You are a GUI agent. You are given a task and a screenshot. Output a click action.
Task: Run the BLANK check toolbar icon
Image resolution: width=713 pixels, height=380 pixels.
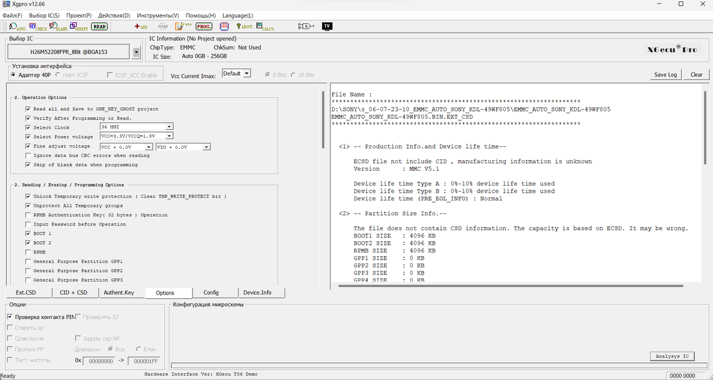58,26
